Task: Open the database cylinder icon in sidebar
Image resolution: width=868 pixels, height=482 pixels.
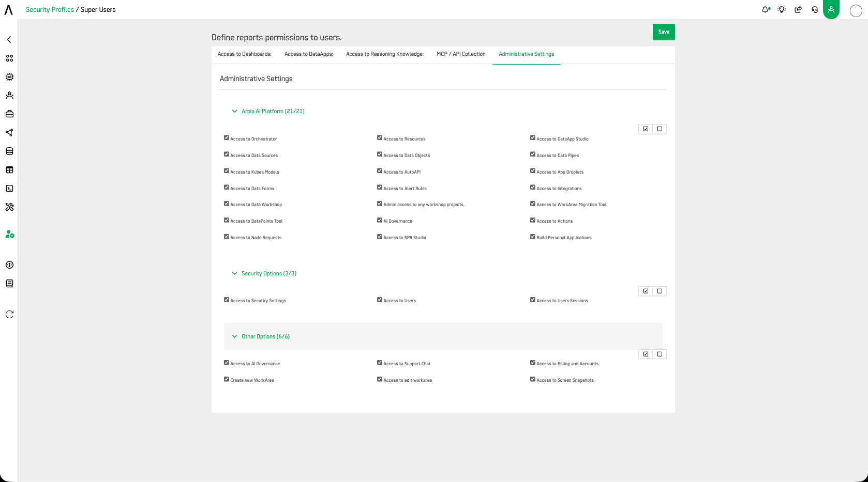Action: pos(9,151)
